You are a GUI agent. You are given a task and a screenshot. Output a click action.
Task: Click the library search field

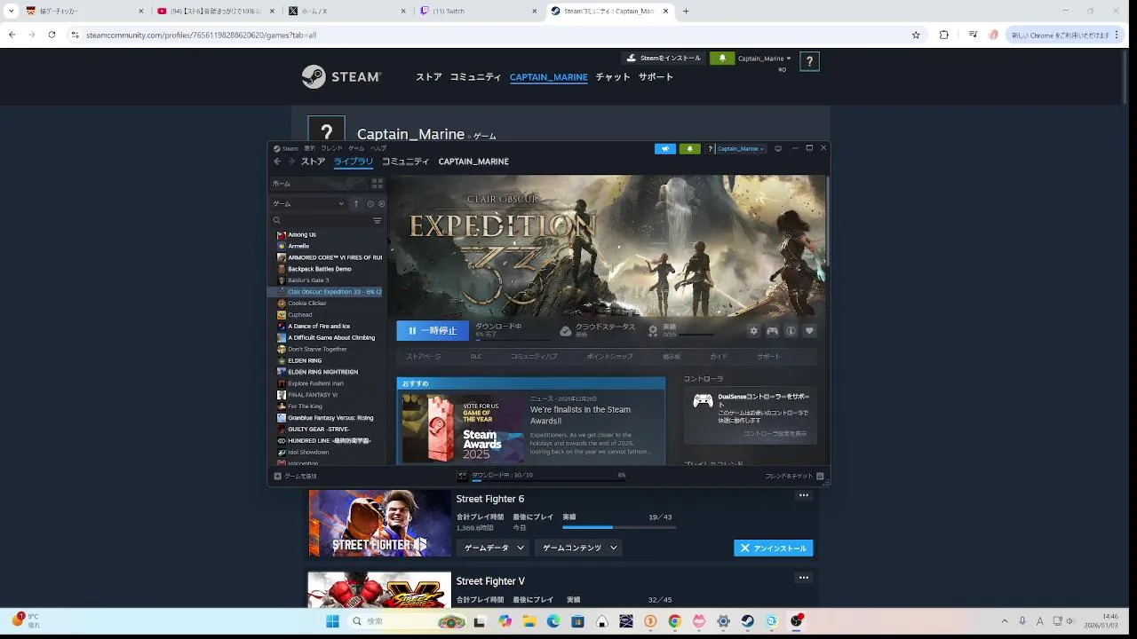(x=322, y=220)
